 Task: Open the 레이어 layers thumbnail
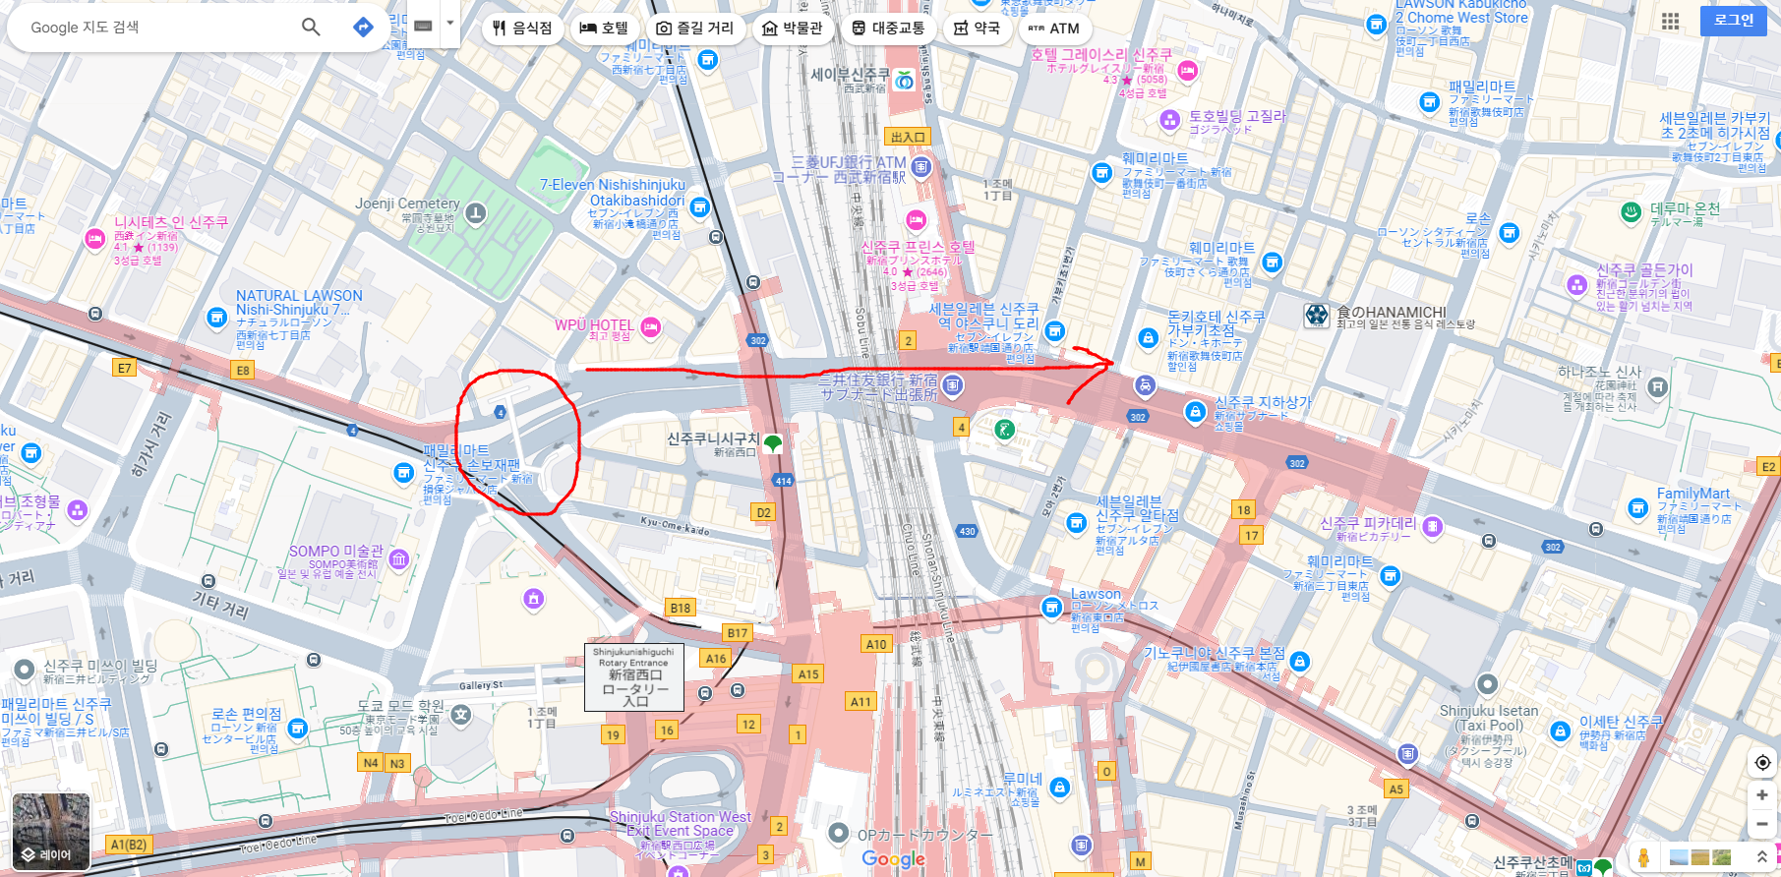click(x=51, y=831)
